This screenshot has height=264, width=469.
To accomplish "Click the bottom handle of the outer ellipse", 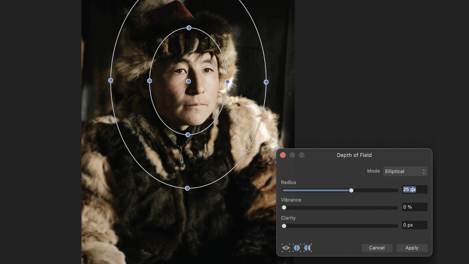I will pos(187,188).
